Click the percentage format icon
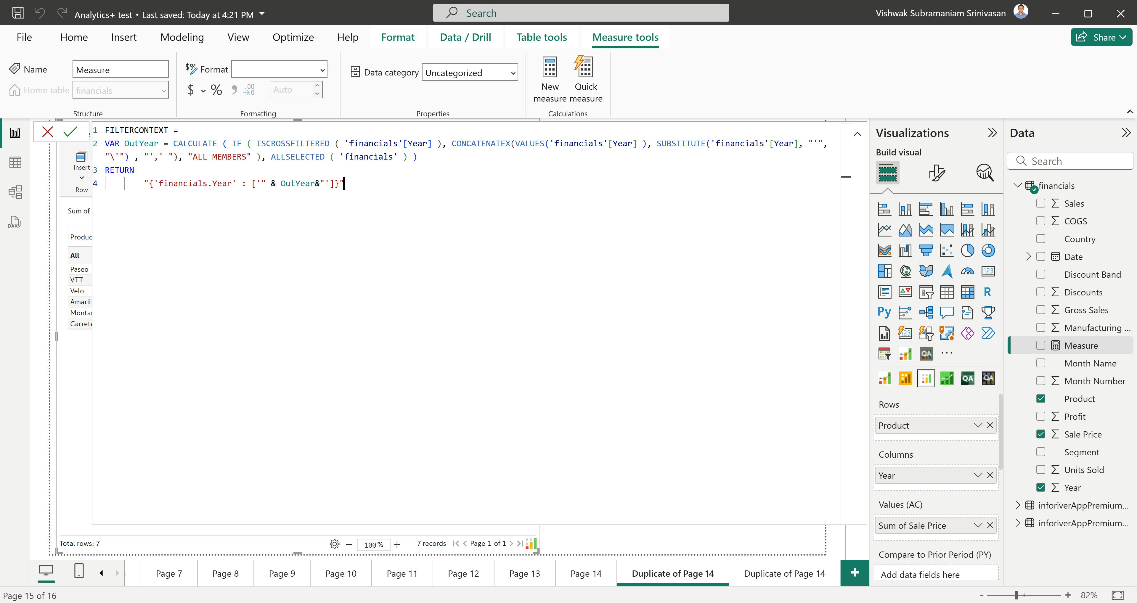 click(x=216, y=90)
